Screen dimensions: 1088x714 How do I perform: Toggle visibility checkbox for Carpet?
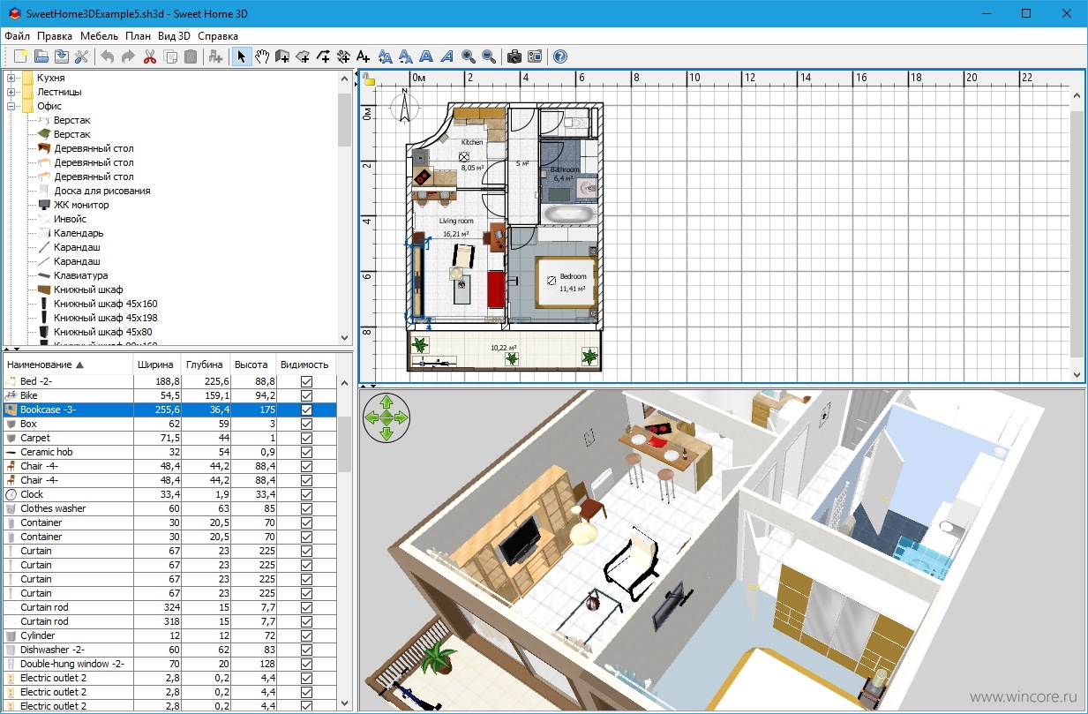306,438
